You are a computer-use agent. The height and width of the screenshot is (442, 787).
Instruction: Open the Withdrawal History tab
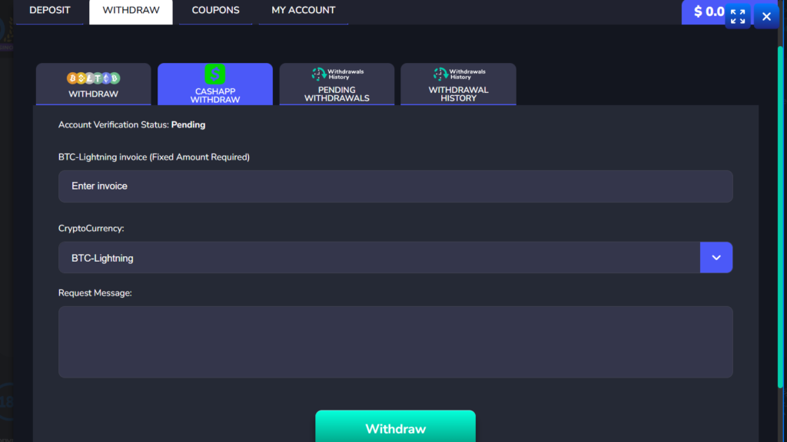[x=458, y=84]
